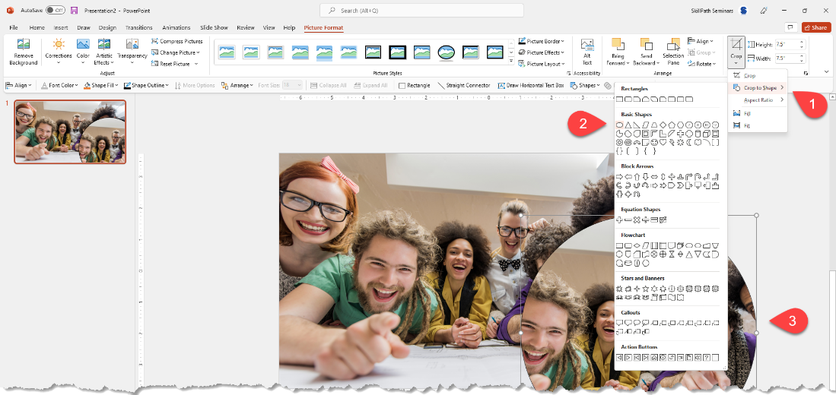This screenshot has width=836, height=395.
Task: Open Shapes dropdown in quick toolbar
Action: click(585, 85)
